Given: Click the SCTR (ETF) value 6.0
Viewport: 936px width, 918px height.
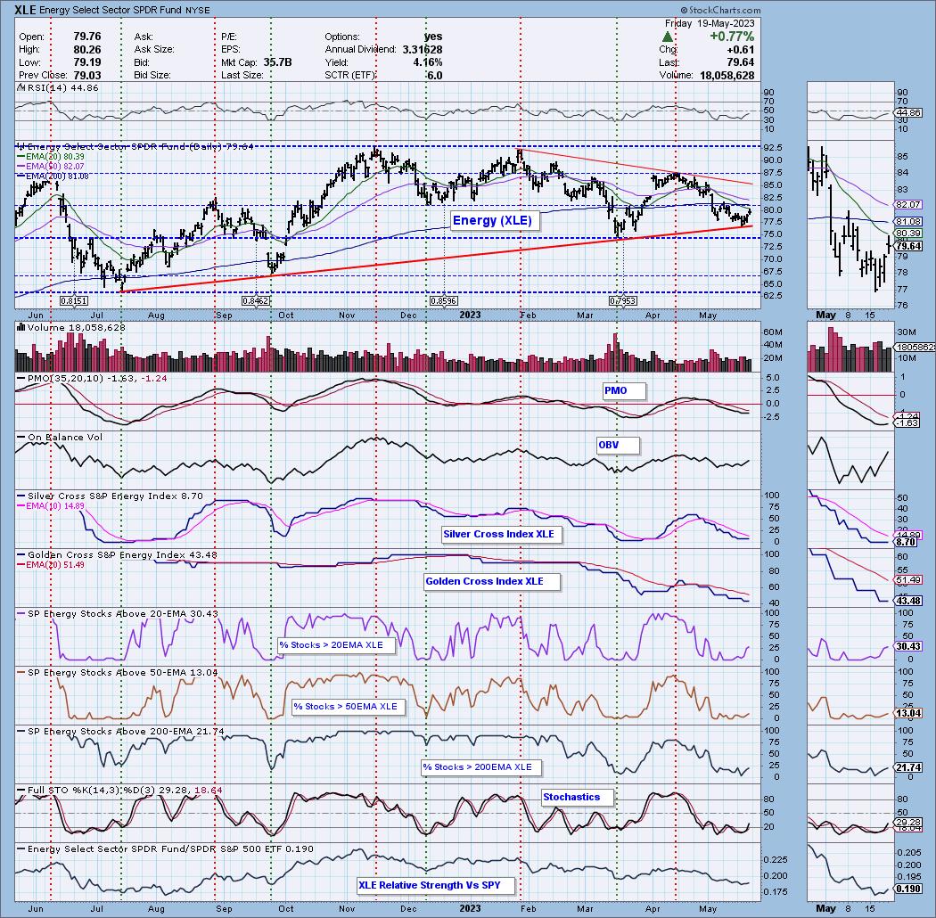Looking at the screenshot, I should point(435,75).
